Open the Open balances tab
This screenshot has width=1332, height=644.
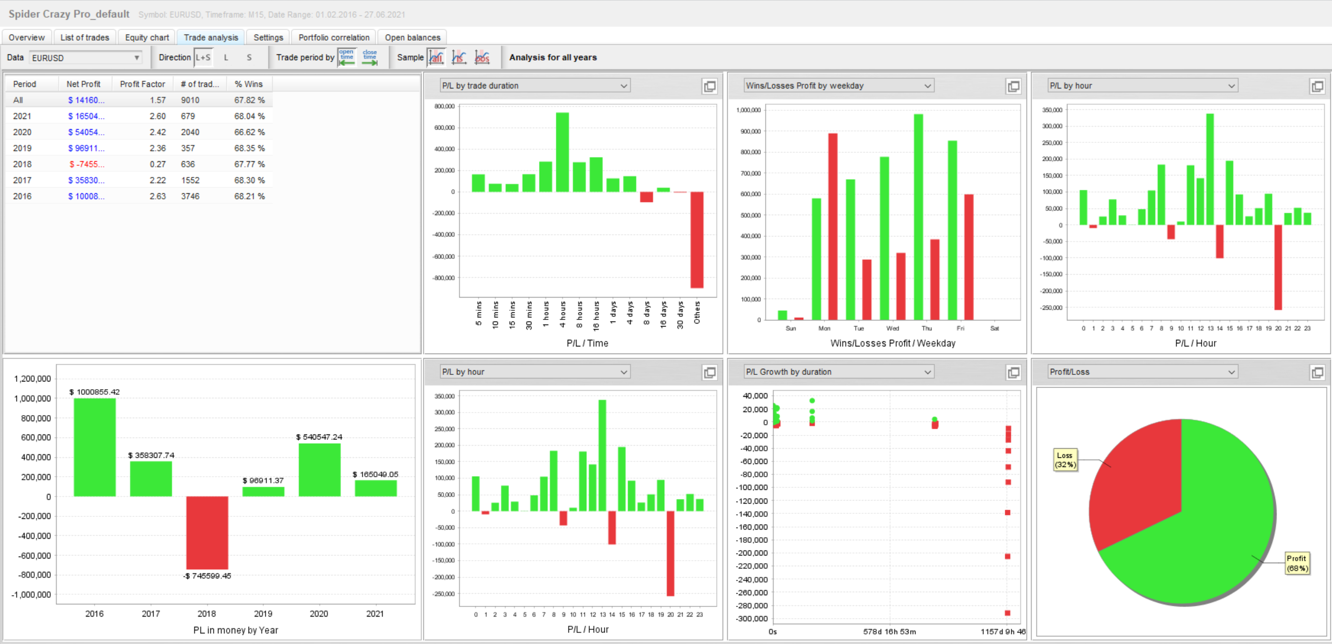(413, 37)
